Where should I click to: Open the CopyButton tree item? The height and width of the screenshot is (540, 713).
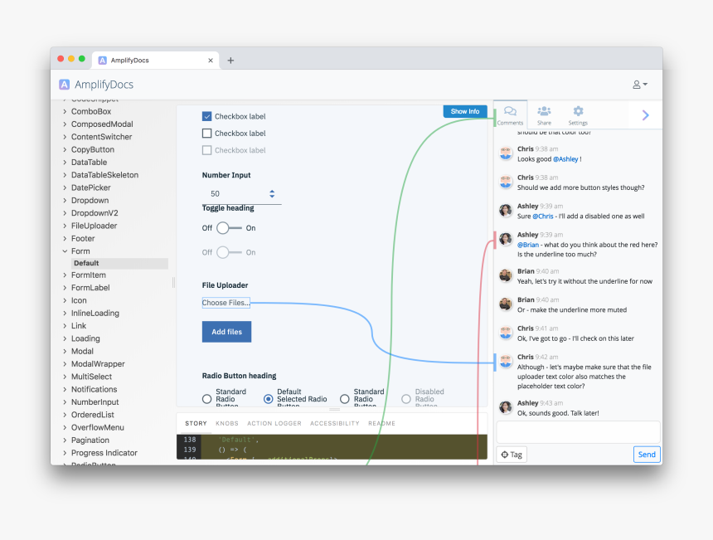[92, 149]
